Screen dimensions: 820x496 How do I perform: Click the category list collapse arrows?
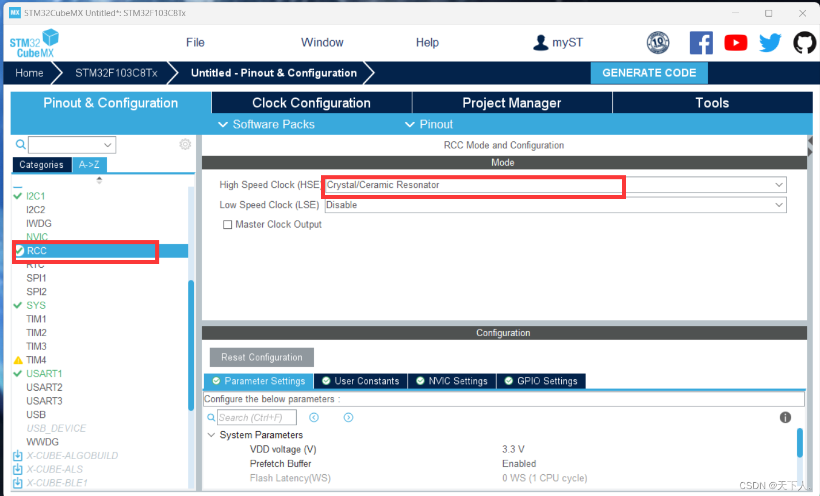[99, 180]
